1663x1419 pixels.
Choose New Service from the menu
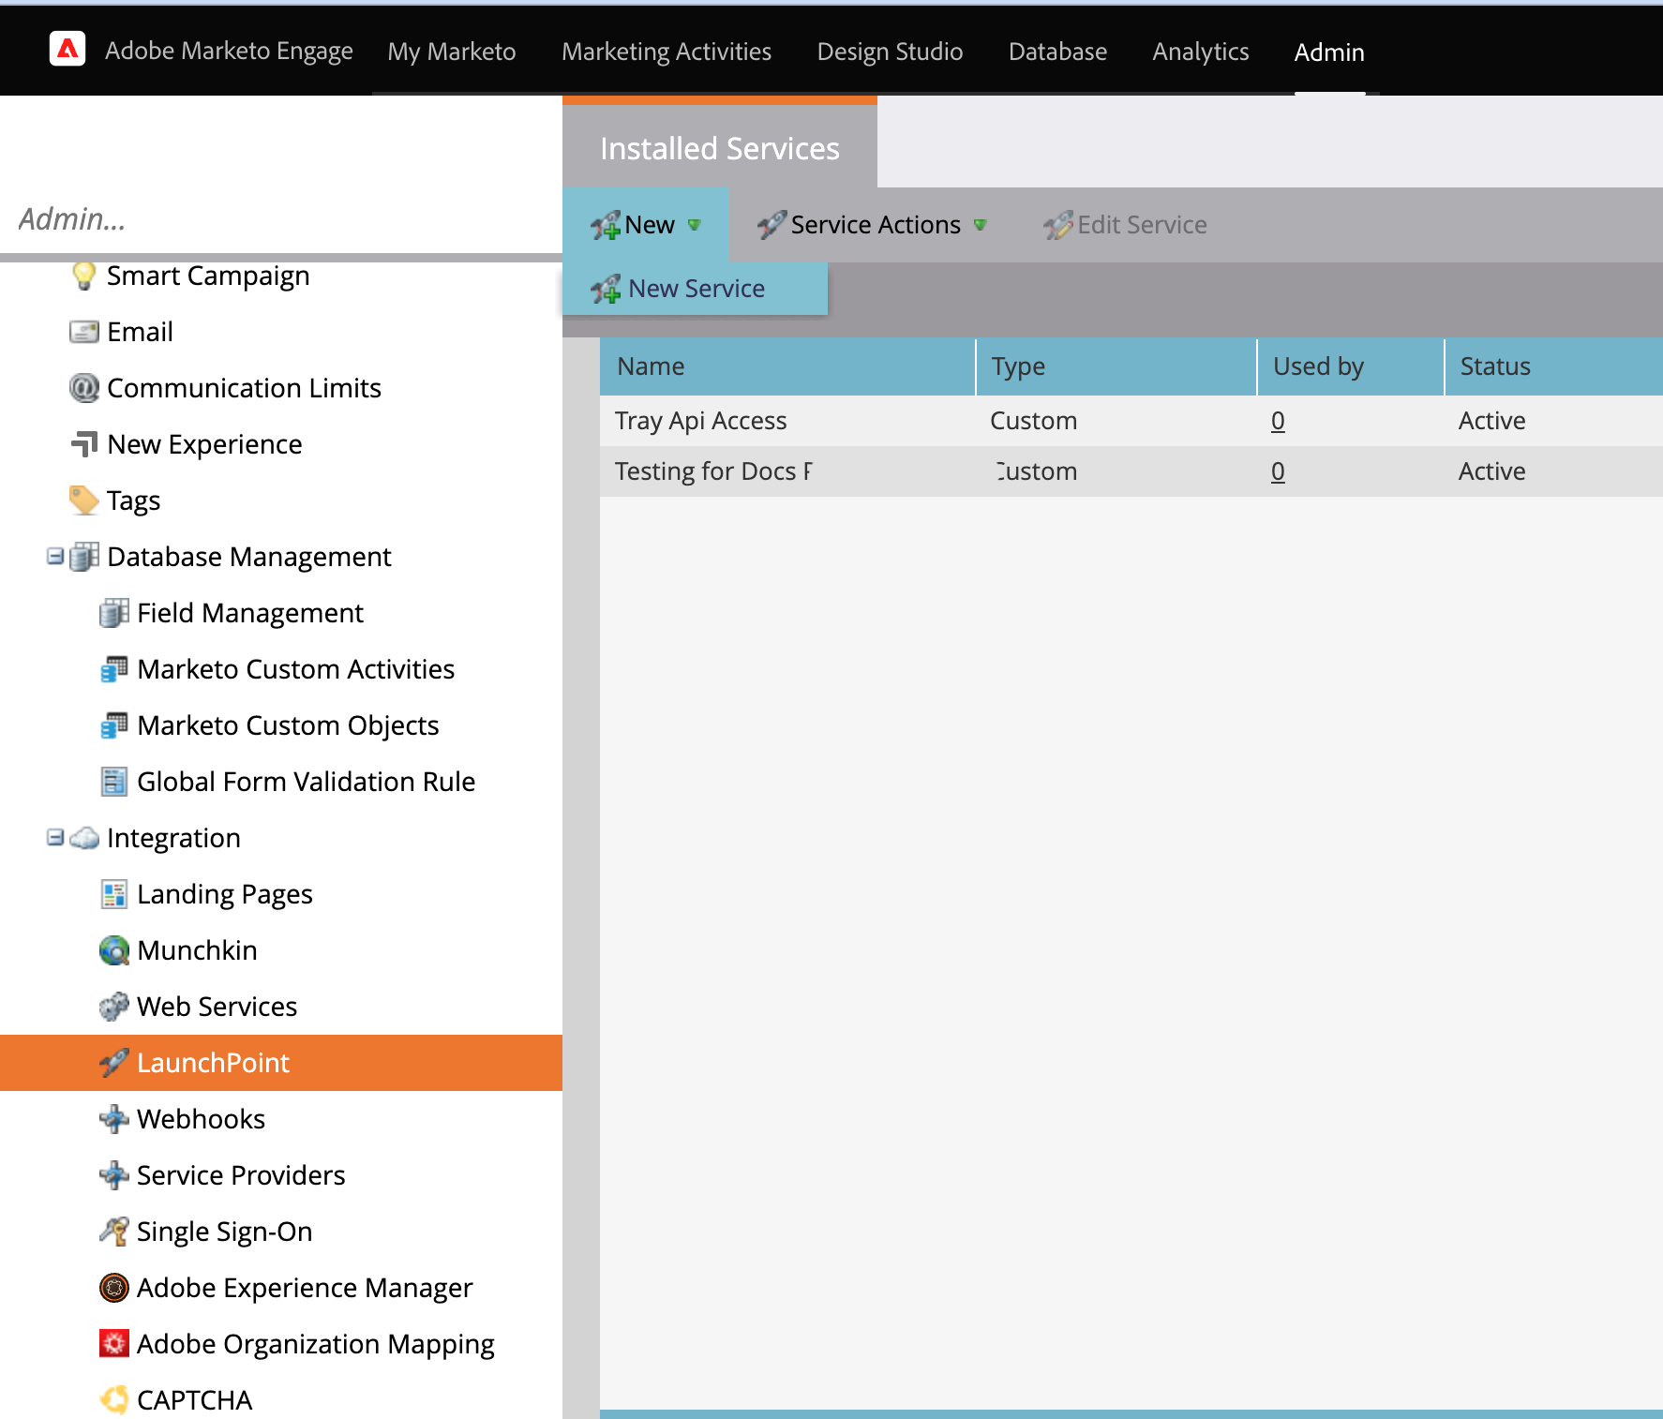pyautogui.click(x=696, y=289)
